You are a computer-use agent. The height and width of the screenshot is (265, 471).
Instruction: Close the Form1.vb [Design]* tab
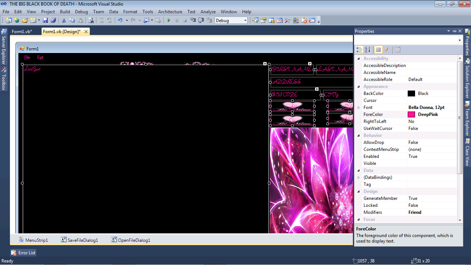(86, 32)
